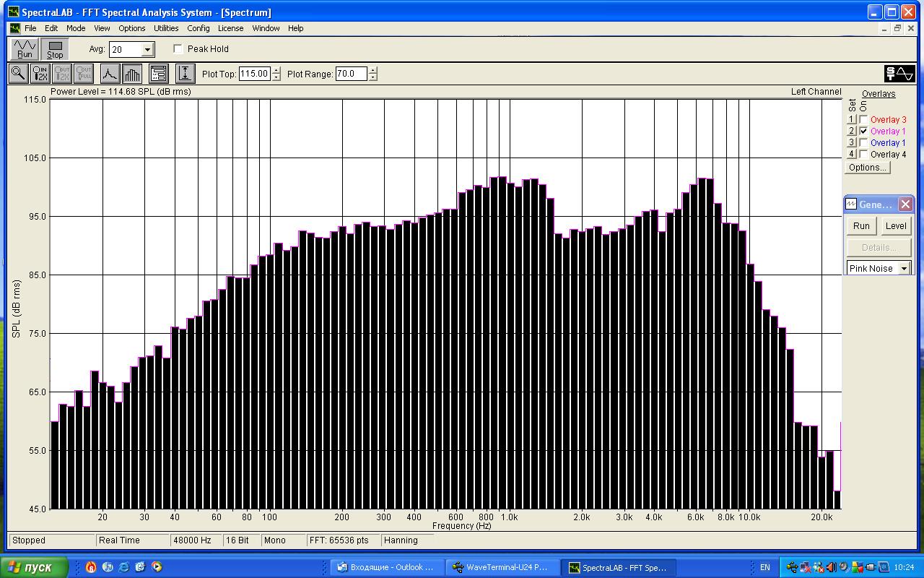The image size is (924, 578).
Task: Open the Windows Start button
Action: pos(35,567)
